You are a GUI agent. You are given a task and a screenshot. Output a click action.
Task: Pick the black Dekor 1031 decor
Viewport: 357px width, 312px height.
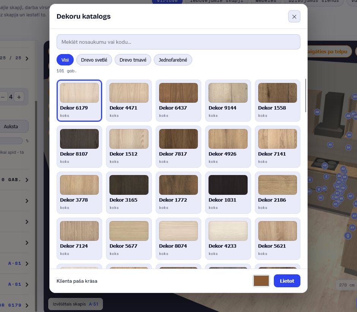(228, 193)
